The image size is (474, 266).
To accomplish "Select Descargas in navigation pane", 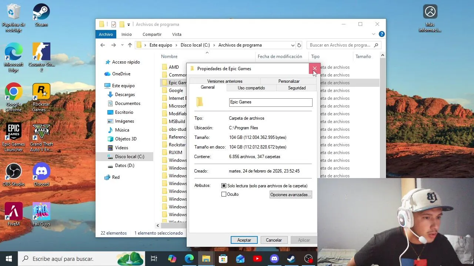I will coord(125,95).
